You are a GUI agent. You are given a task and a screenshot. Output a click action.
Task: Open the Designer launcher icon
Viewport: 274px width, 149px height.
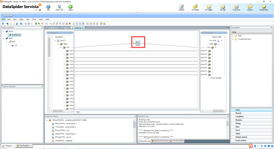(x=181, y=7)
